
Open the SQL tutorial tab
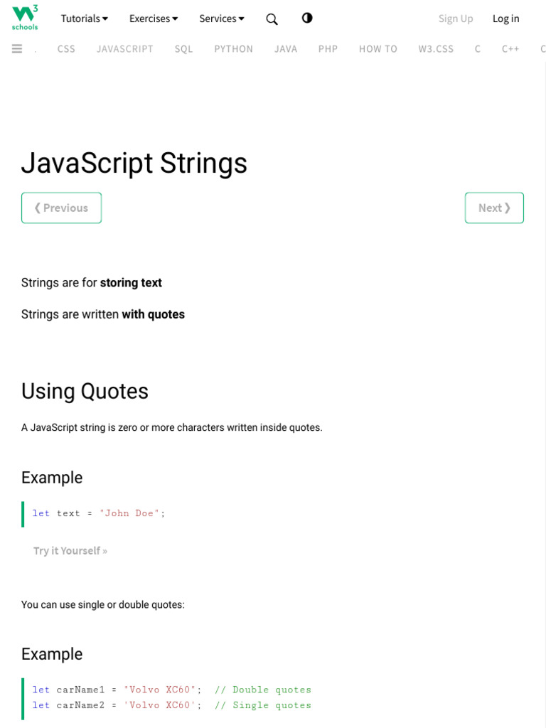(x=183, y=49)
